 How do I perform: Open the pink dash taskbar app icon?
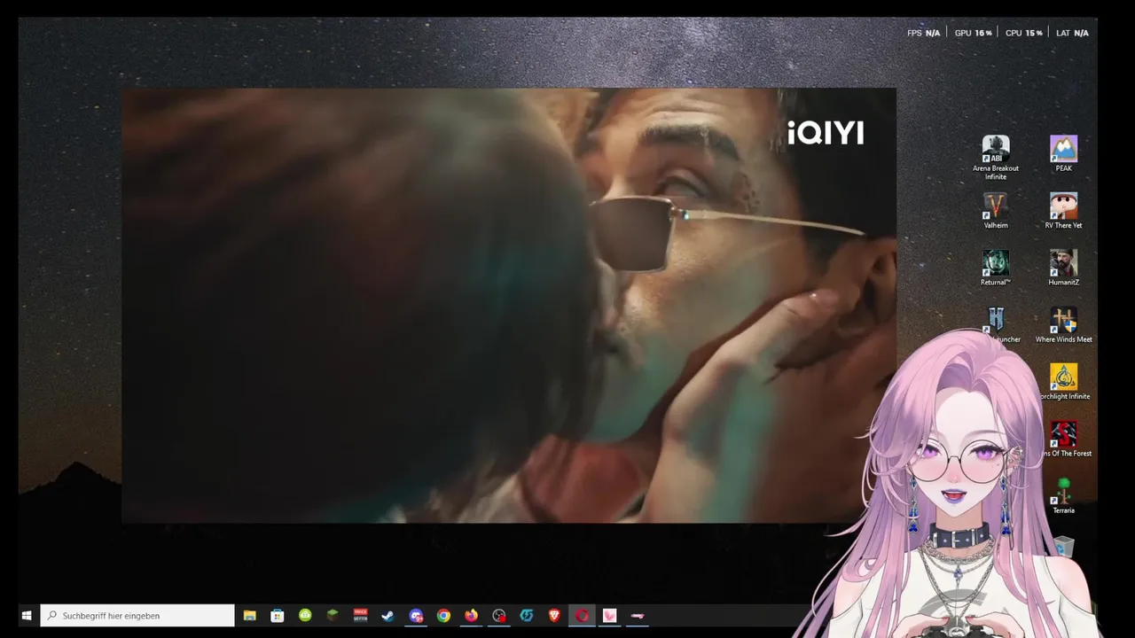[637, 615]
